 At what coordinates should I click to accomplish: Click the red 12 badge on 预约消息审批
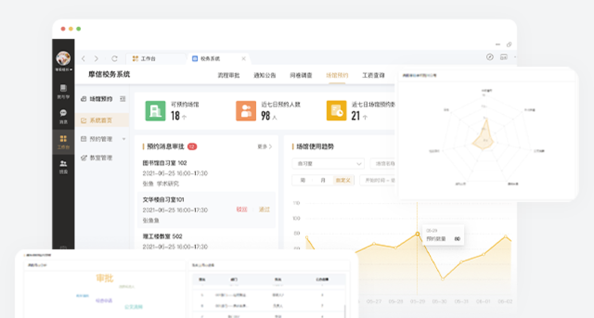[x=192, y=147]
